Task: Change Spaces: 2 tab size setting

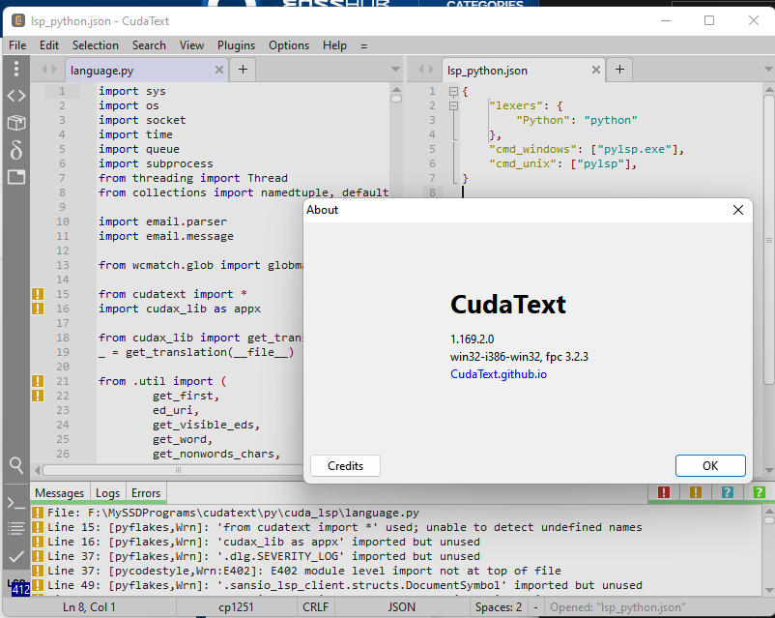Action: click(x=499, y=607)
